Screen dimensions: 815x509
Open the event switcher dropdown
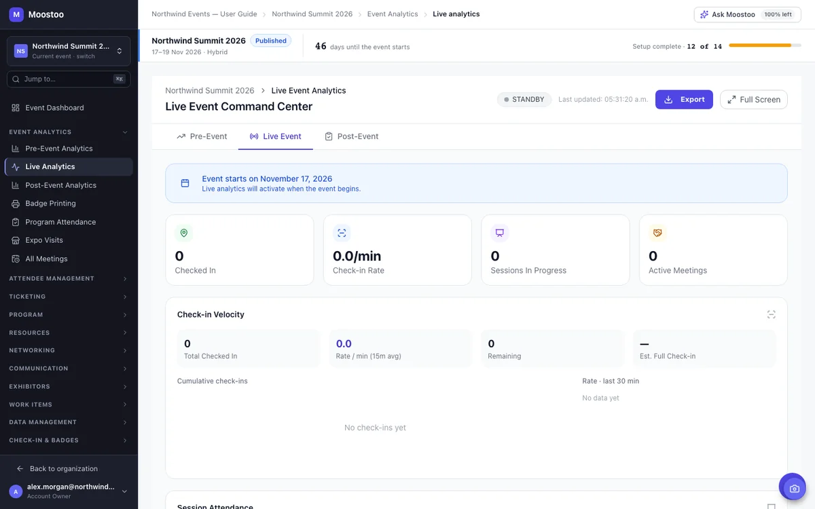(69, 51)
